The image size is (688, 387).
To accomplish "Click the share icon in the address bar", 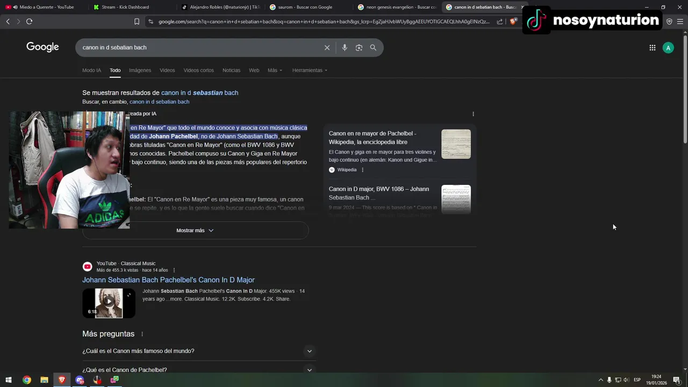I will [x=500, y=21].
